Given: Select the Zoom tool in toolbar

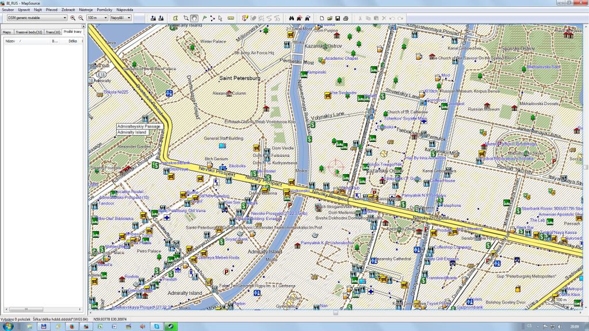Looking at the screenshot, I should click(x=186, y=18).
